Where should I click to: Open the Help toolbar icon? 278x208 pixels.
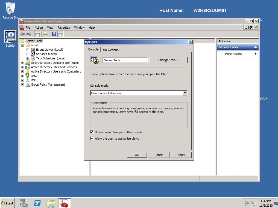(x=54, y=34)
